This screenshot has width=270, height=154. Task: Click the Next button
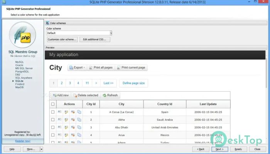pyautogui.click(x=220, y=149)
